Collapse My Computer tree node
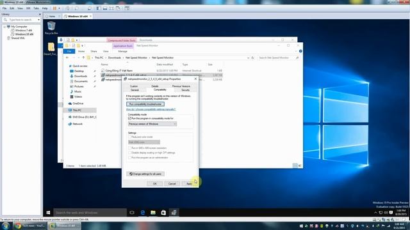Image resolution: width=410 pixels, height=230 pixels. [x=4, y=27]
